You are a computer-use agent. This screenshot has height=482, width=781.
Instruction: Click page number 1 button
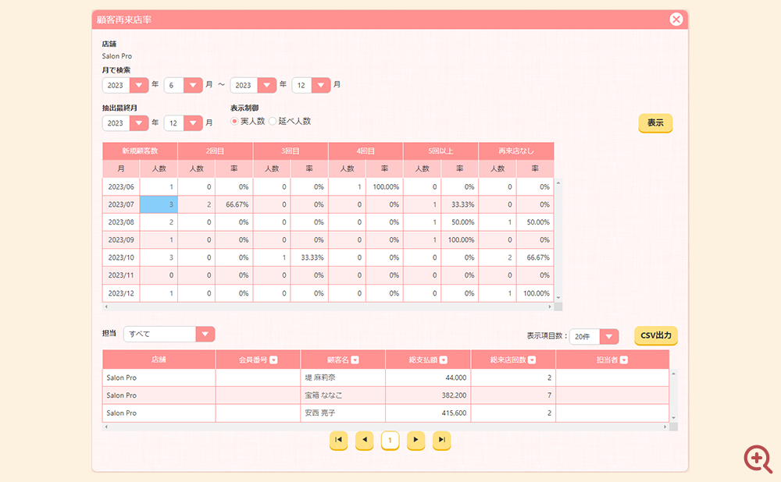point(390,440)
